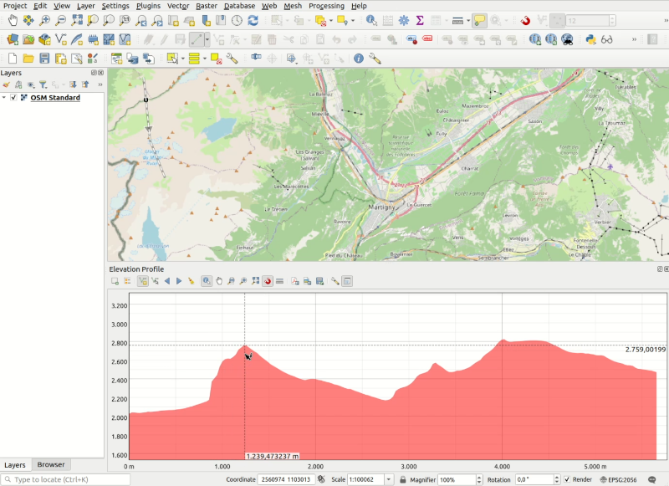669x486 pixels.
Task: Open the Processing menu
Action: (325, 5)
